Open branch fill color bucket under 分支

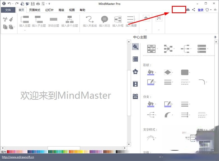[x=151, y=104]
